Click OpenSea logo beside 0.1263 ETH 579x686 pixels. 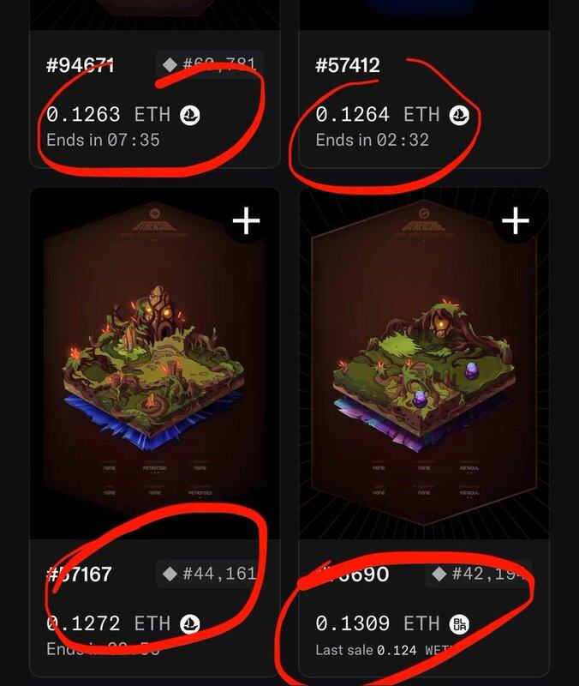190,115
